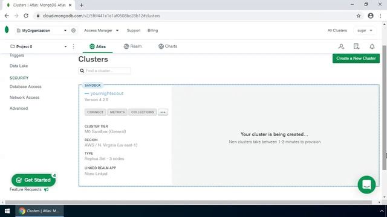Viewport: 387px width, 217px height.
Task: Click the SANDBOX label badge
Action: 93,86
